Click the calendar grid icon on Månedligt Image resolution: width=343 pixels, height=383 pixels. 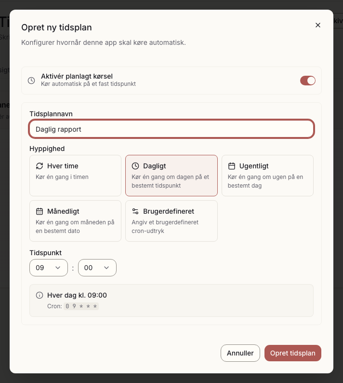click(40, 211)
